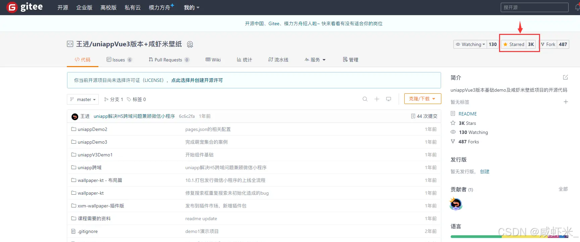Click 企业版 in top navigation

pos(84,7)
